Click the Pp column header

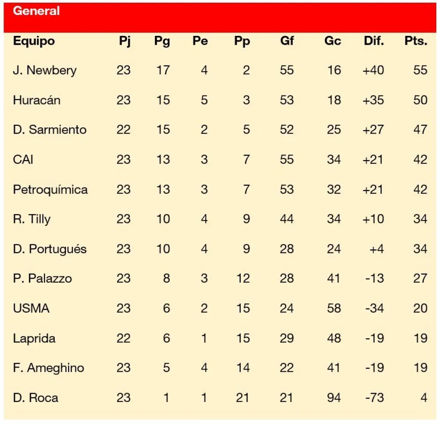click(x=242, y=42)
